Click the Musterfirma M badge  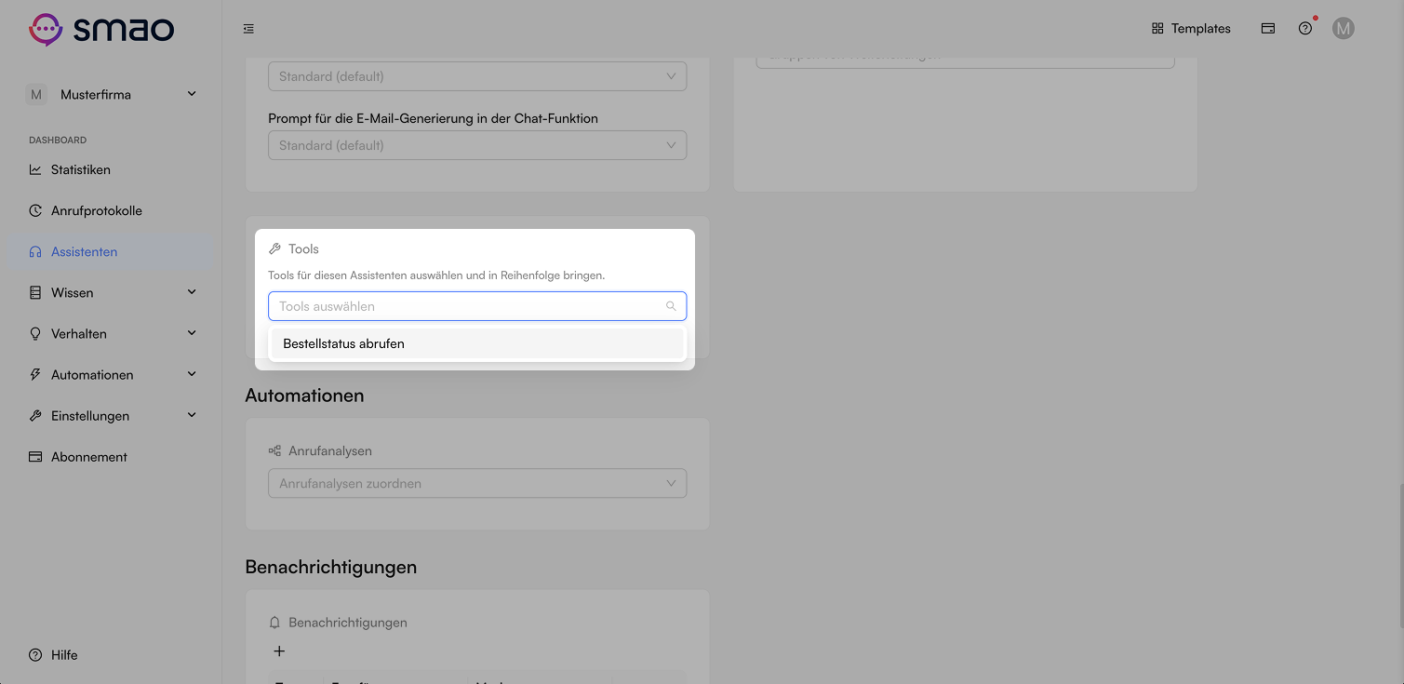[36, 94]
